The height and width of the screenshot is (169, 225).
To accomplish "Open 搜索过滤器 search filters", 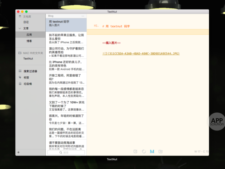I will coord(30,71).
